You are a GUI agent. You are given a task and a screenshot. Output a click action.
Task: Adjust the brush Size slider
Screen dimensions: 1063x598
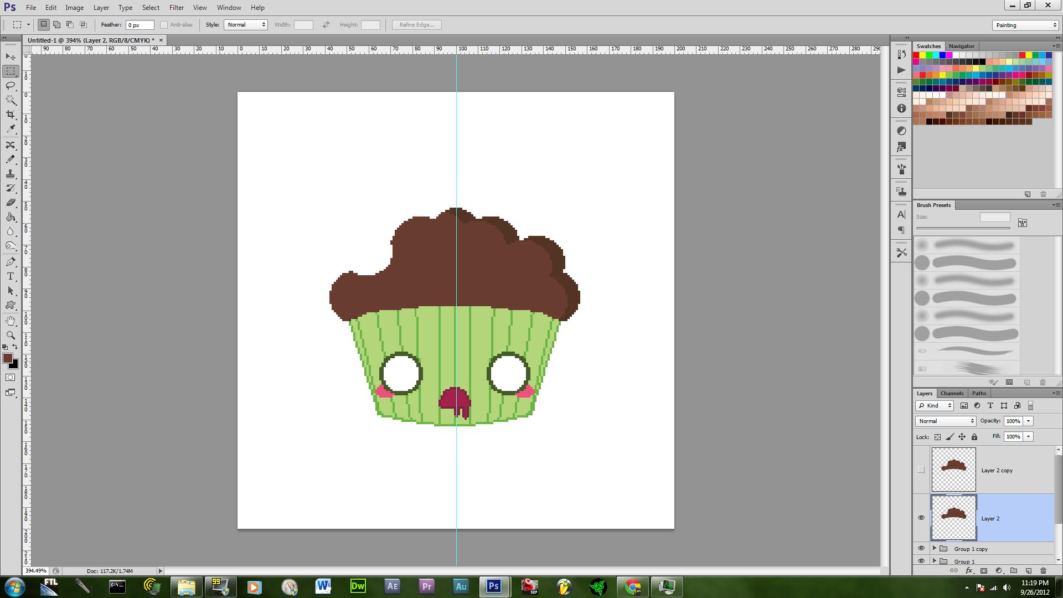tap(963, 228)
